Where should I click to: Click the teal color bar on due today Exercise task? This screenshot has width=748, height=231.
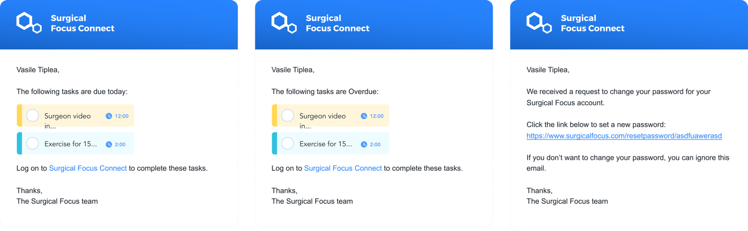[19, 143]
